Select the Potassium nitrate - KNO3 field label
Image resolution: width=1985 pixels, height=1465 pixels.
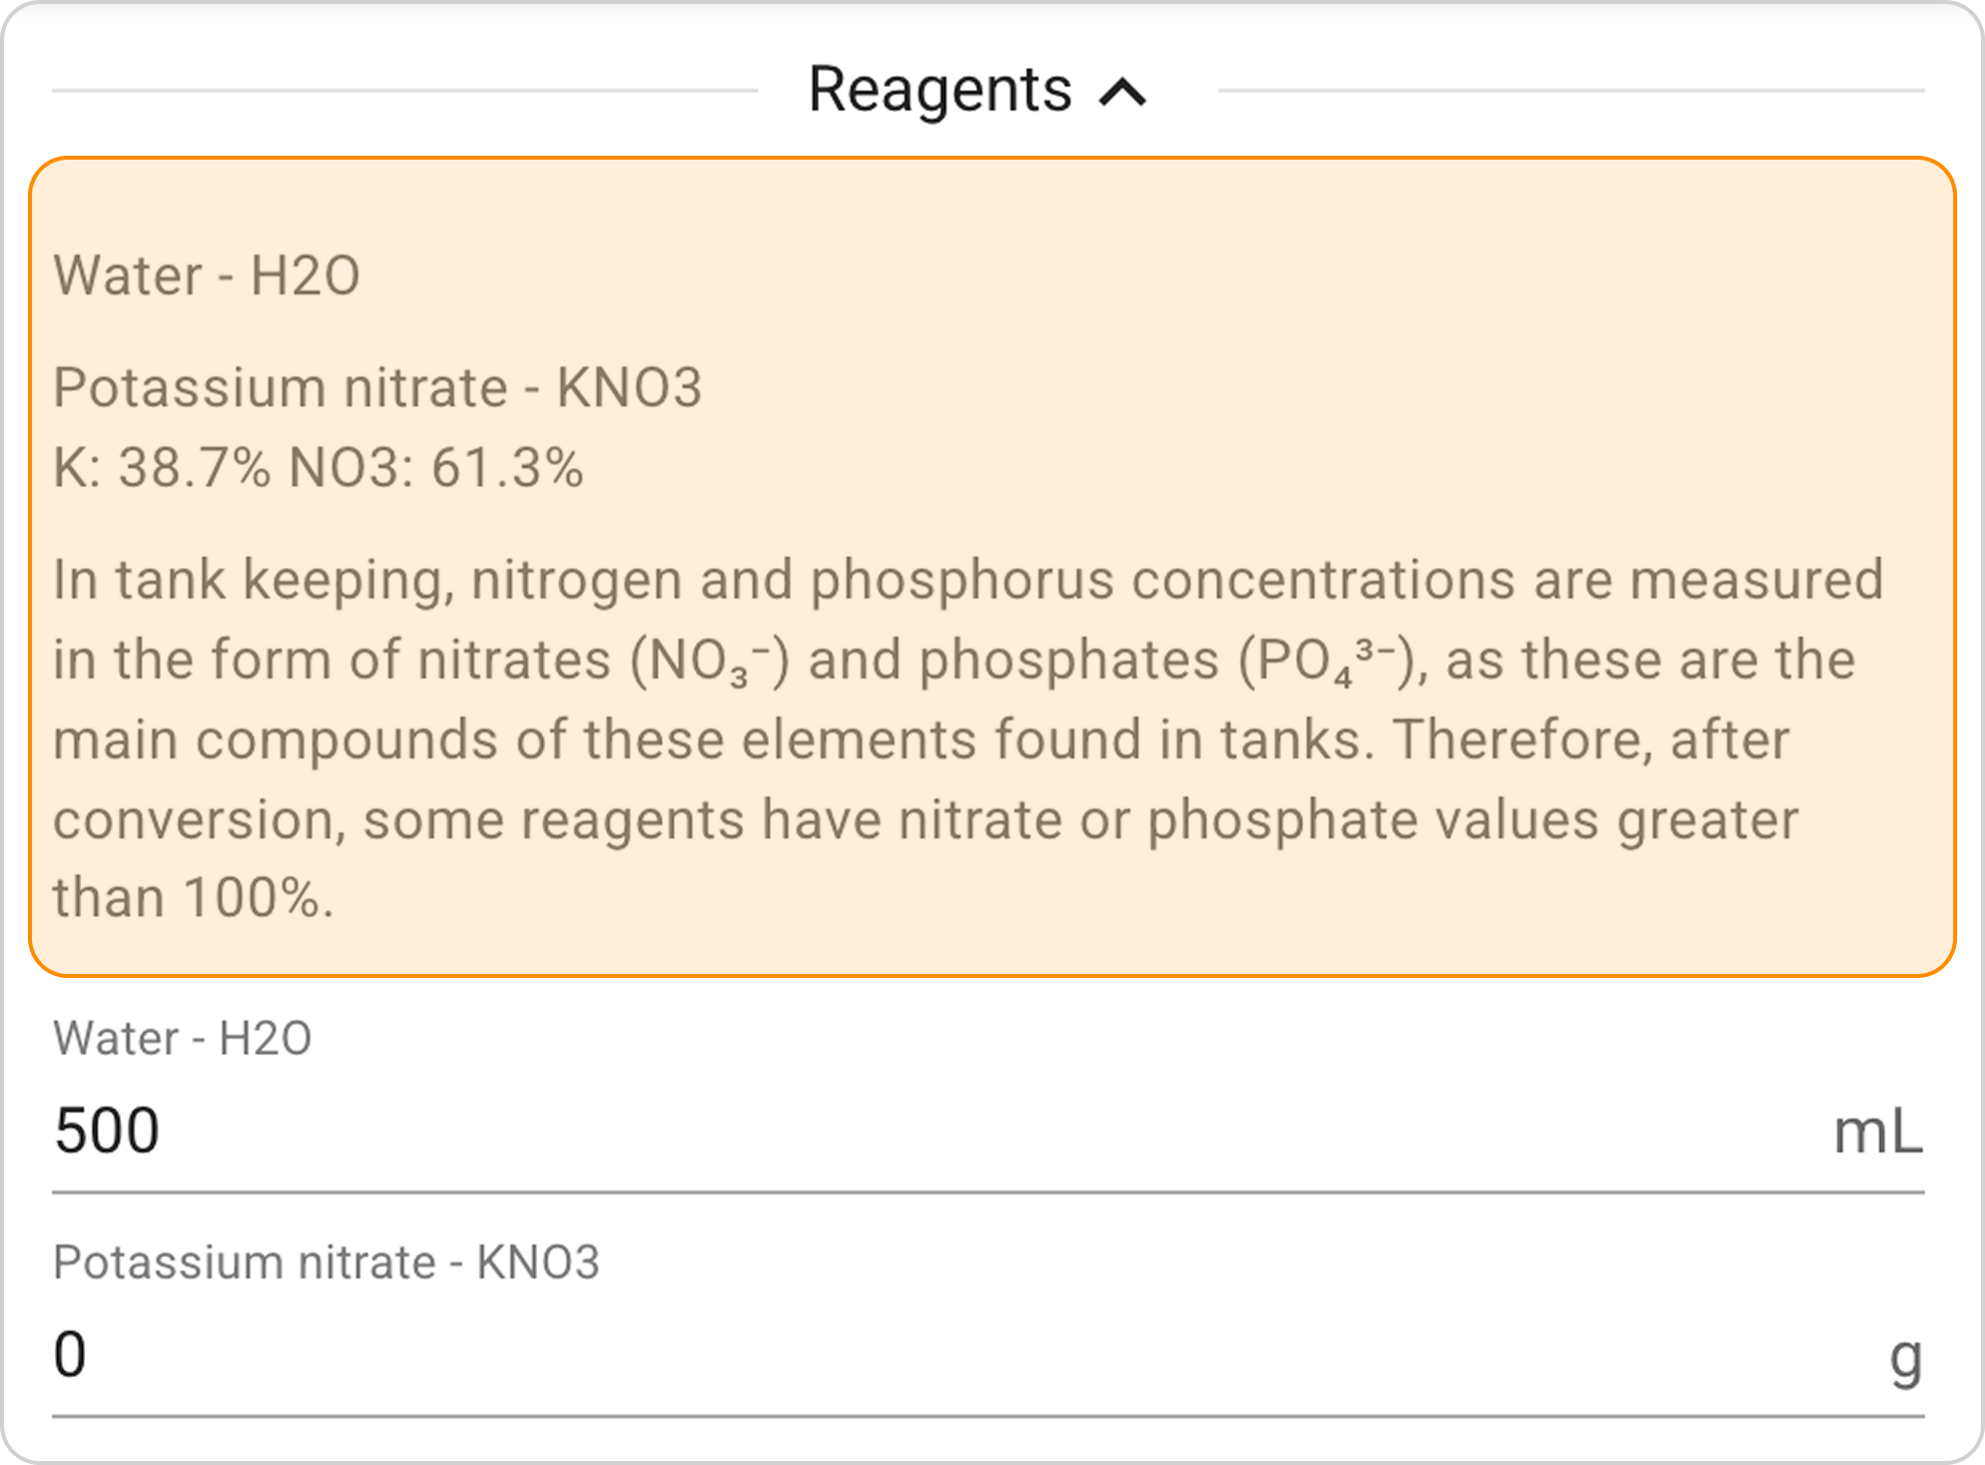coord(327,1262)
